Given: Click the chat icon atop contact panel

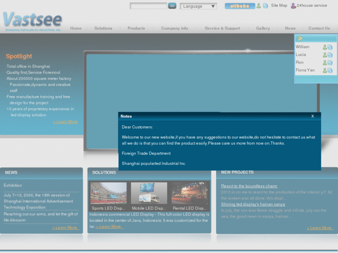Looking at the screenshot, I should coord(299,39).
